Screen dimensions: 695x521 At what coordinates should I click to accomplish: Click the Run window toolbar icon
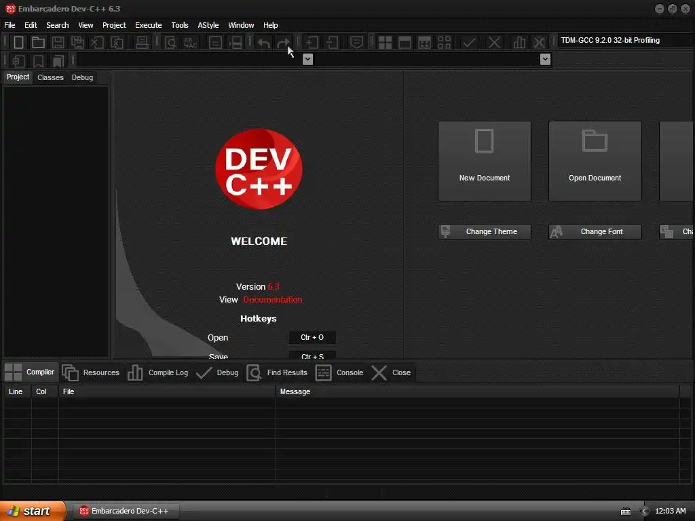[x=405, y=43]
